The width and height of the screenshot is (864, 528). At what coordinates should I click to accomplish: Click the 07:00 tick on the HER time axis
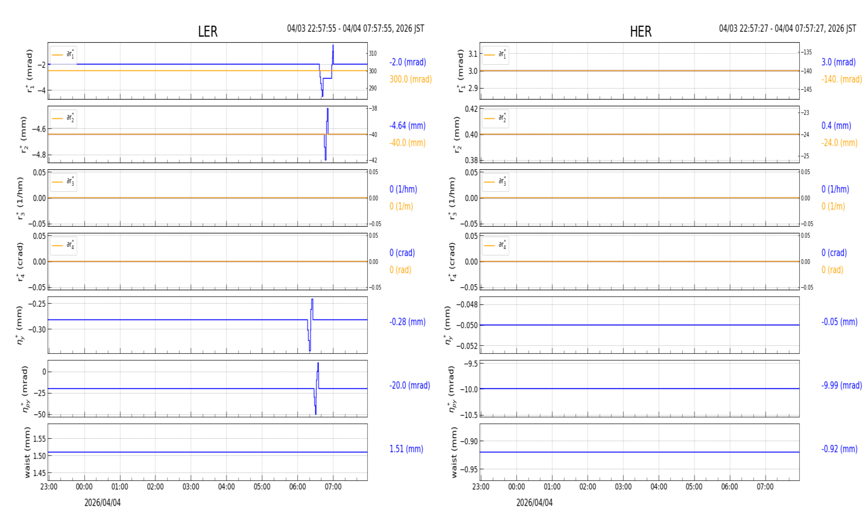(x=765, y=487)
